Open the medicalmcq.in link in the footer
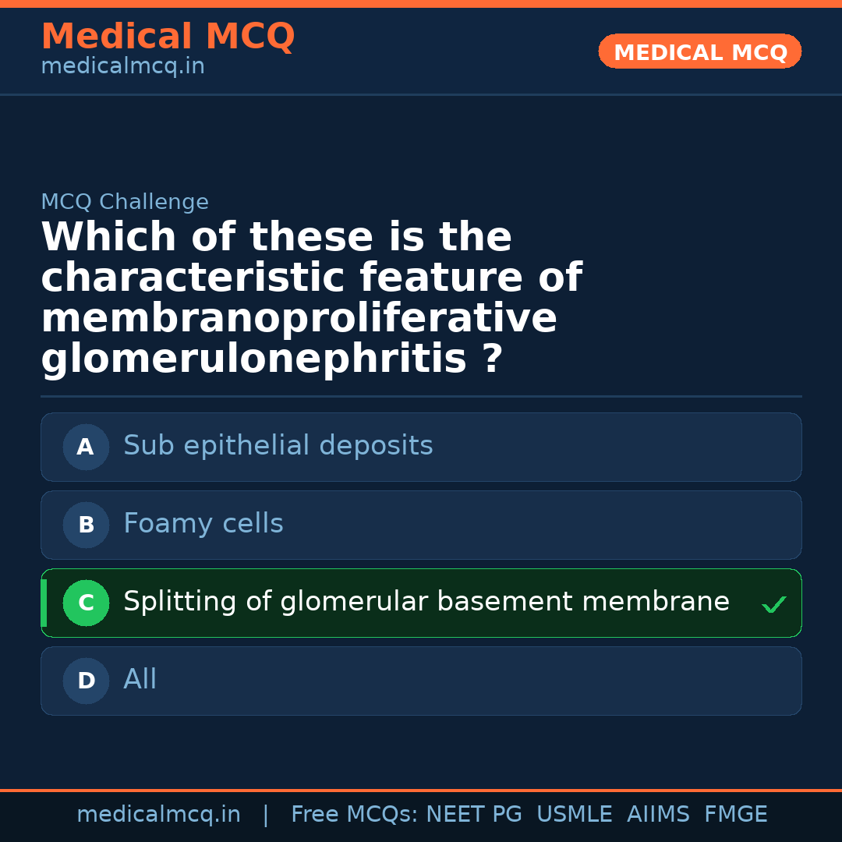842x842 pixels. (158, 815)
